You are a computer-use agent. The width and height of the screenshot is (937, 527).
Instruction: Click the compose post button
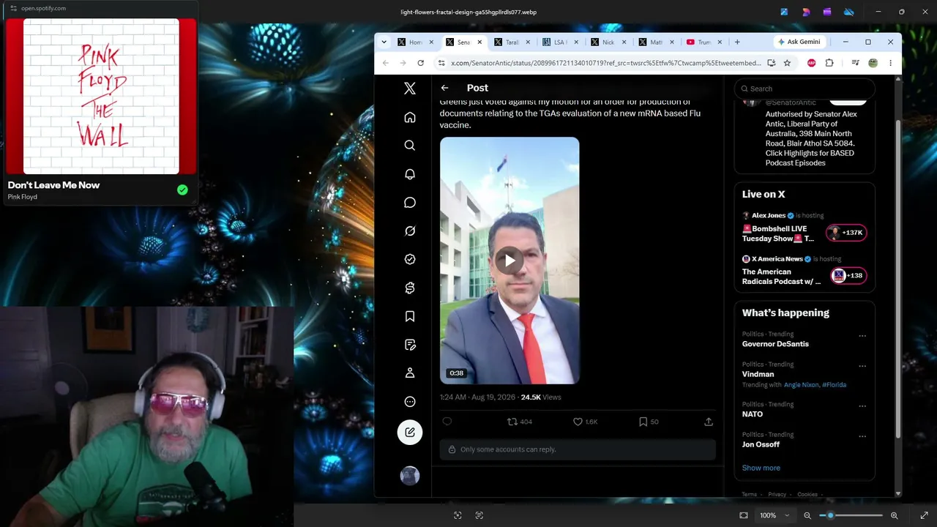(x=410, y=432)
